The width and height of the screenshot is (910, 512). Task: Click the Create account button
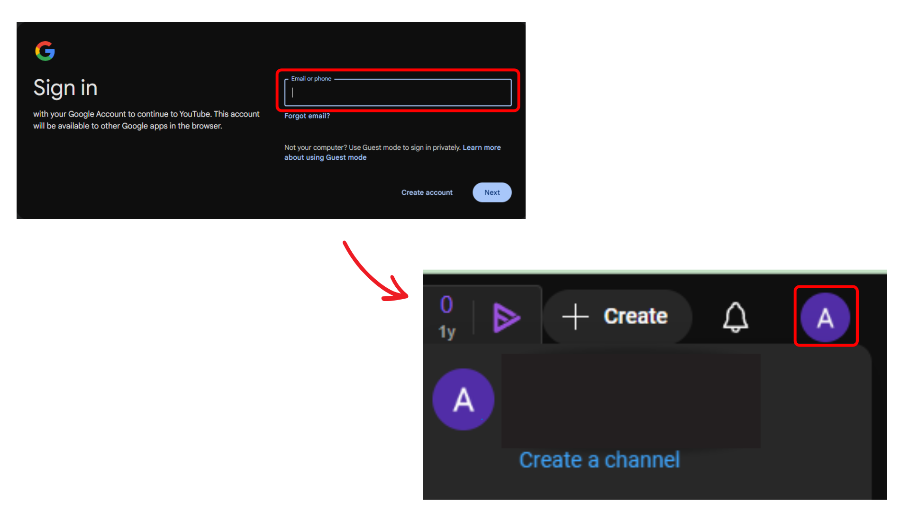tap(427, 192)
